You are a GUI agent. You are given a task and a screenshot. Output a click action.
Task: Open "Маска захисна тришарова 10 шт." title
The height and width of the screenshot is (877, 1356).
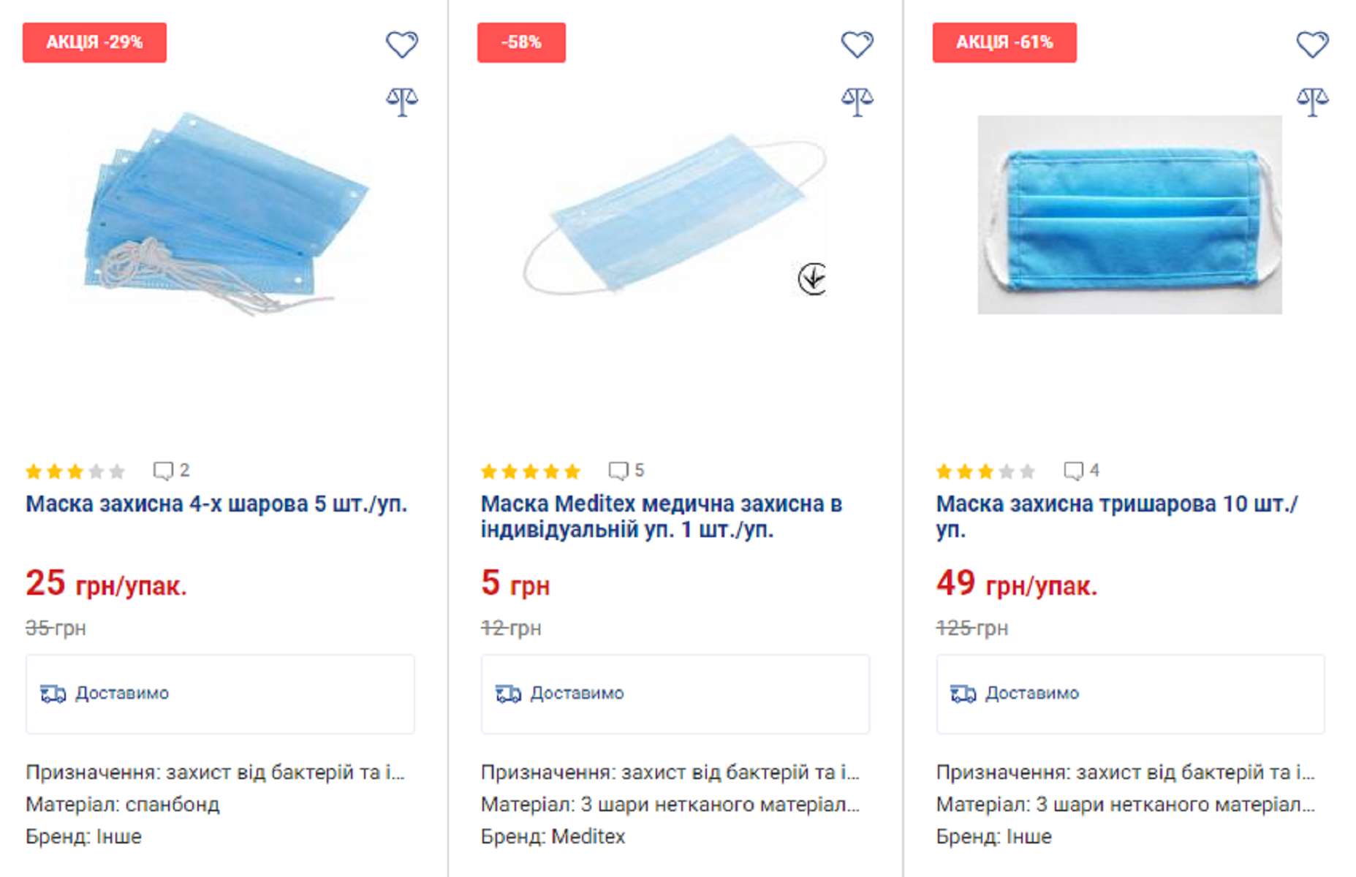point(1116,504)
